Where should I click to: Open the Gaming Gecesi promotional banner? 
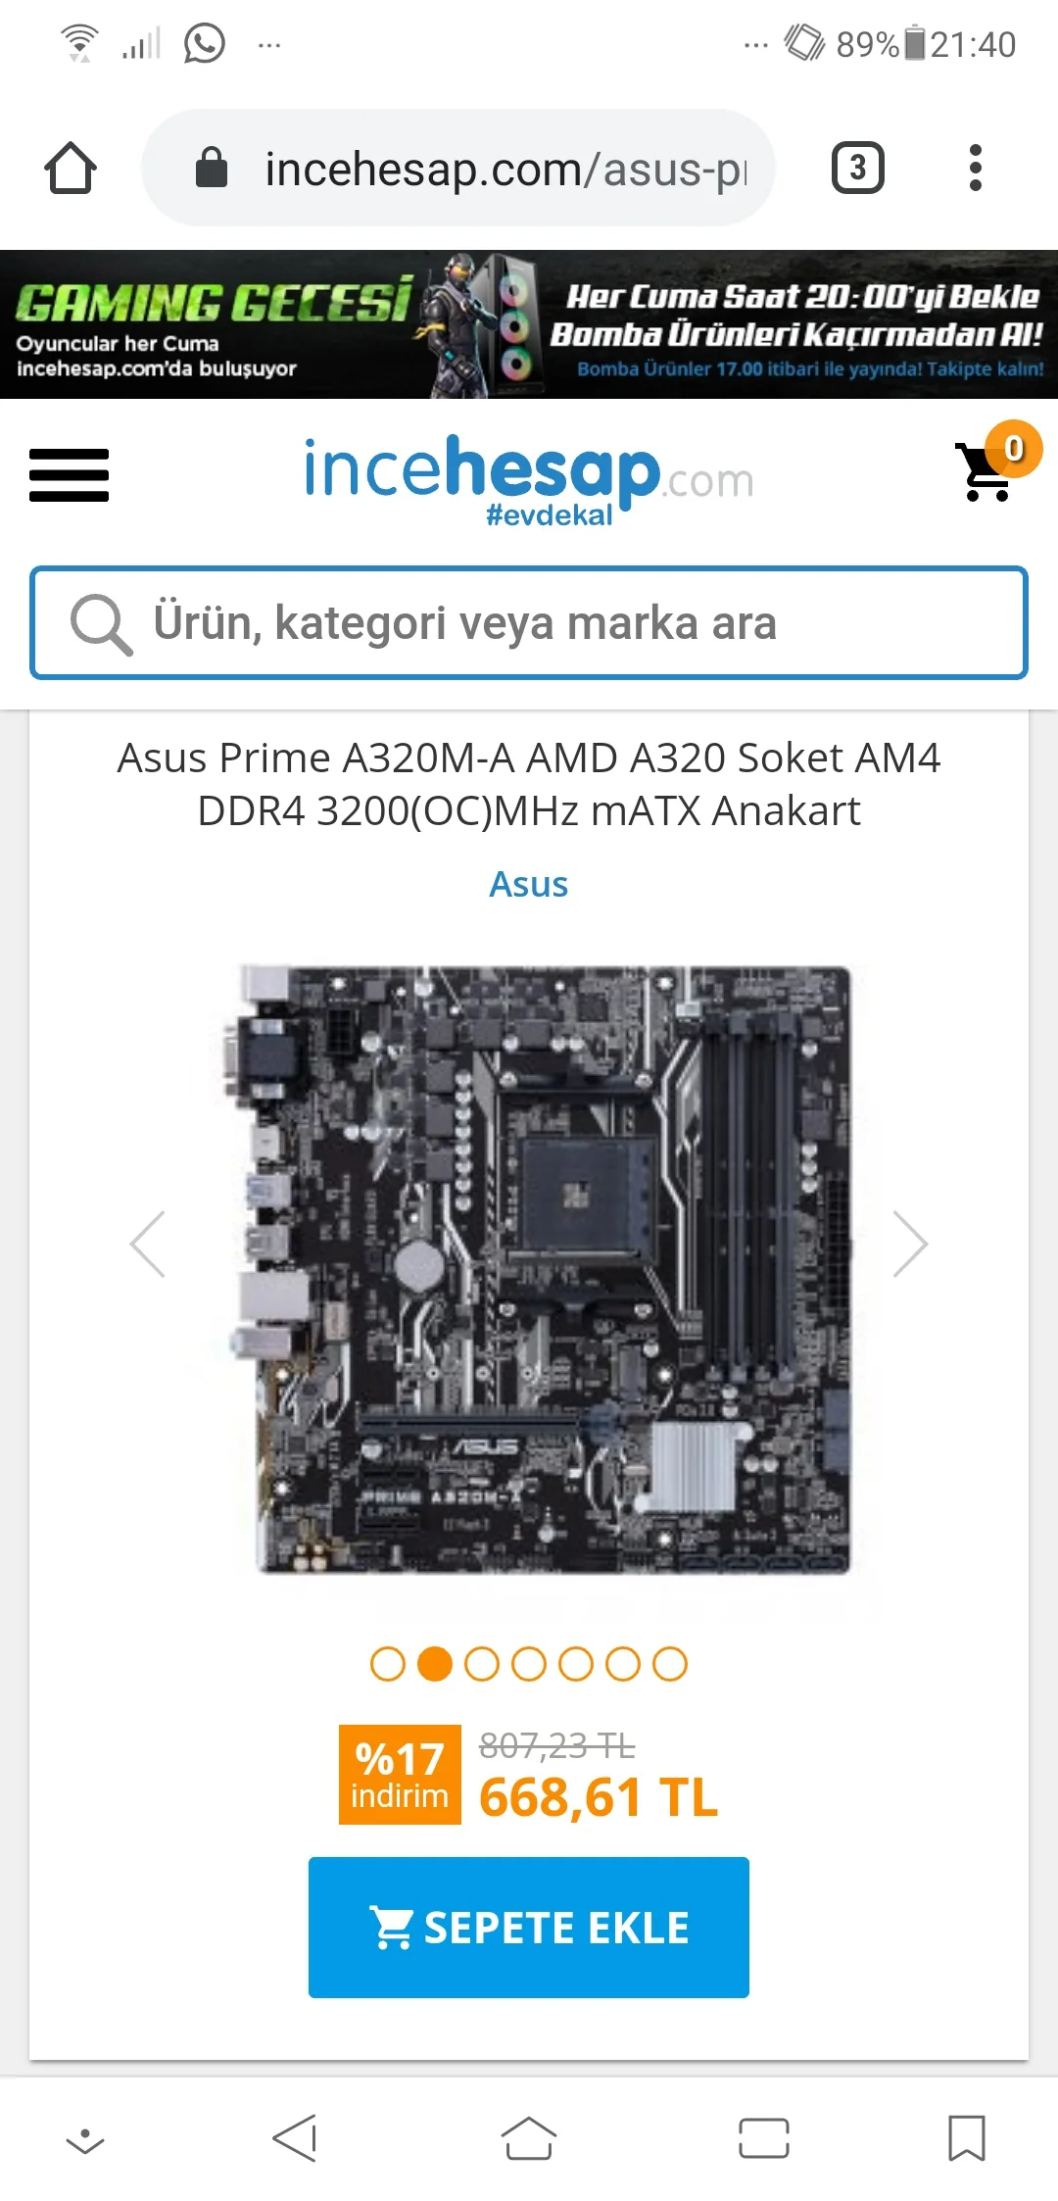(x=529, y=324)
